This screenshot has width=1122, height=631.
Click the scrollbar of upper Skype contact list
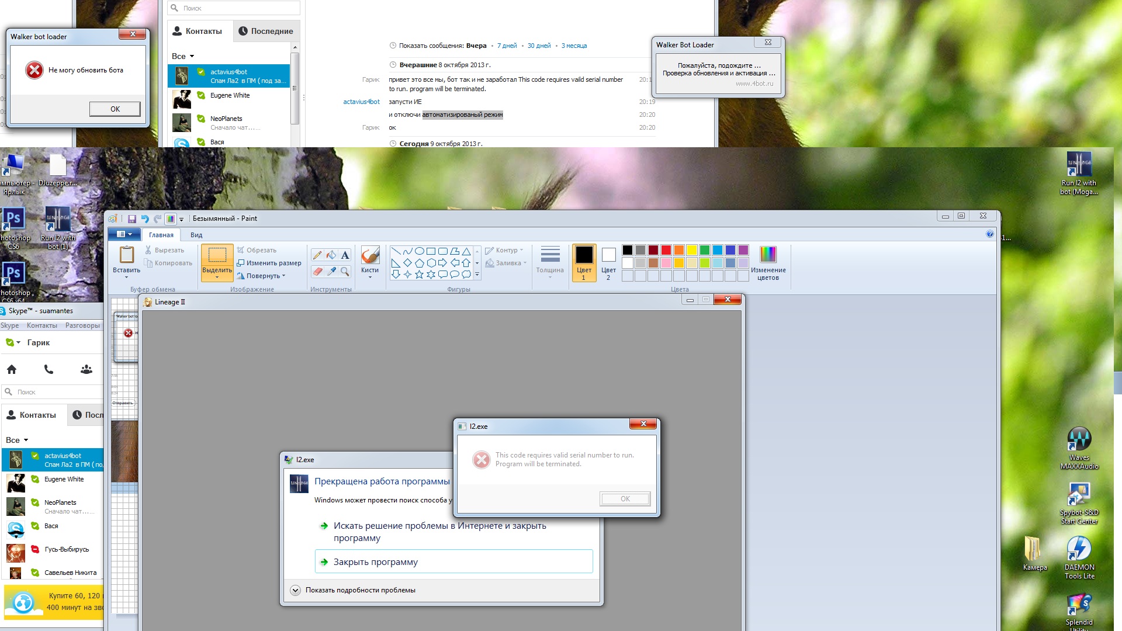click(295, 88)
